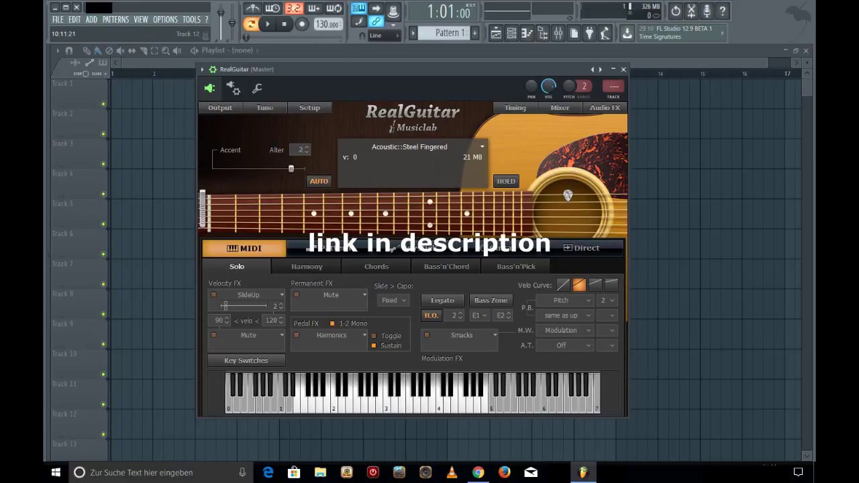
Task: Open the PATTERNS menu
Action: tap(115, 19)
